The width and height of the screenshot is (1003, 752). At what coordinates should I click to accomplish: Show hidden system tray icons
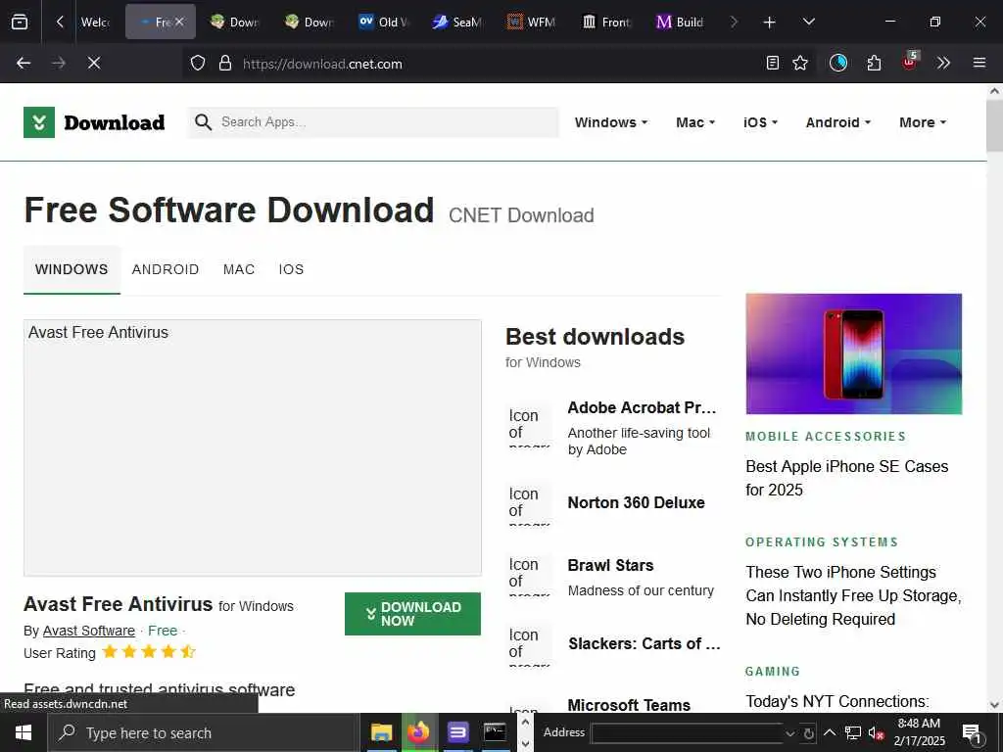coord(829,732)
